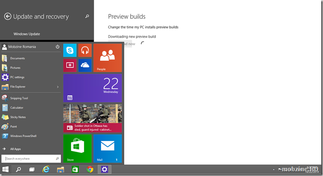Click the Windows Start button
The width and height of the screenshot is (323, 176).
click(5, 170)
